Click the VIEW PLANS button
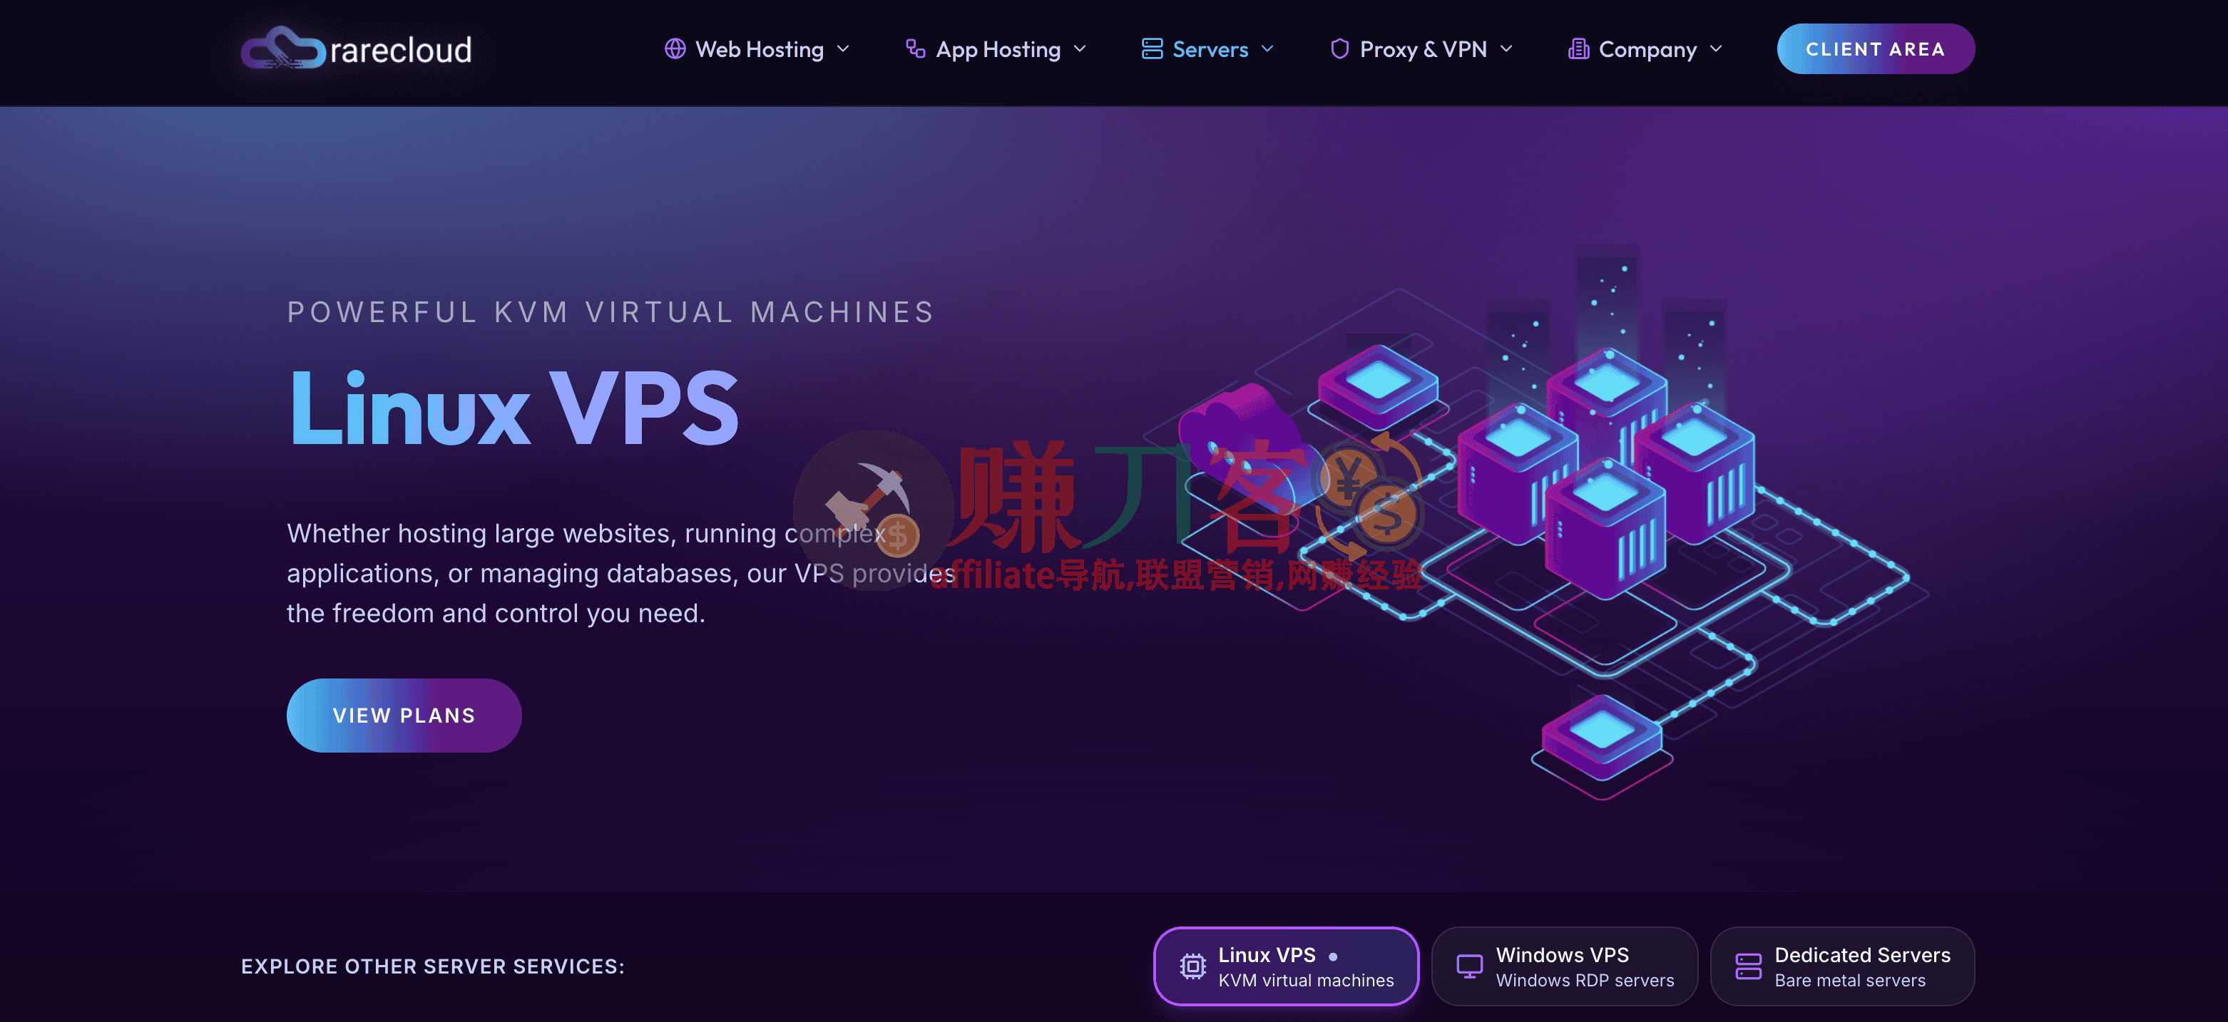 pos(404,715)
